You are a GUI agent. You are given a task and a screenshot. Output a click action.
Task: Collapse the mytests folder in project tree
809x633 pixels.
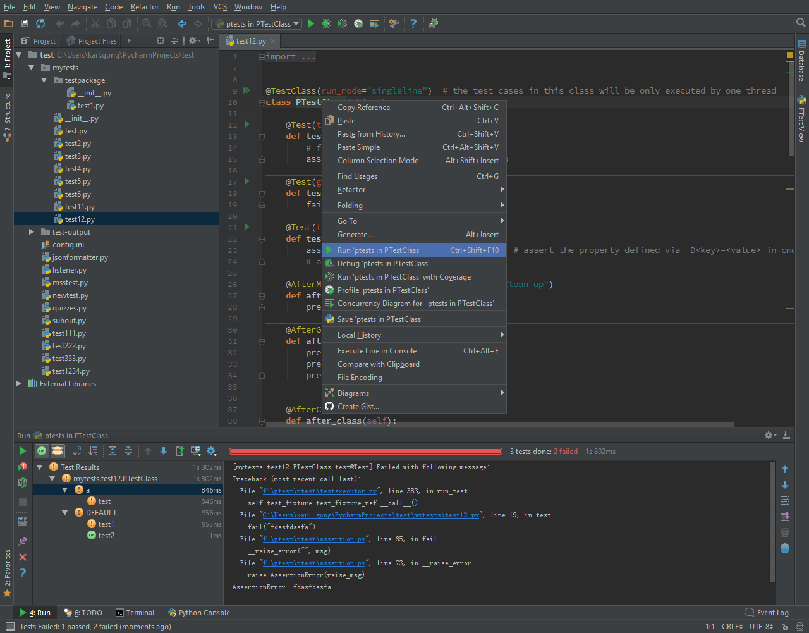coord(32,68)
